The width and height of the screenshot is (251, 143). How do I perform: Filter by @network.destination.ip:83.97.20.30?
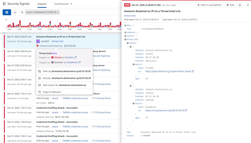pyautogui.click(x=65, y=71)
